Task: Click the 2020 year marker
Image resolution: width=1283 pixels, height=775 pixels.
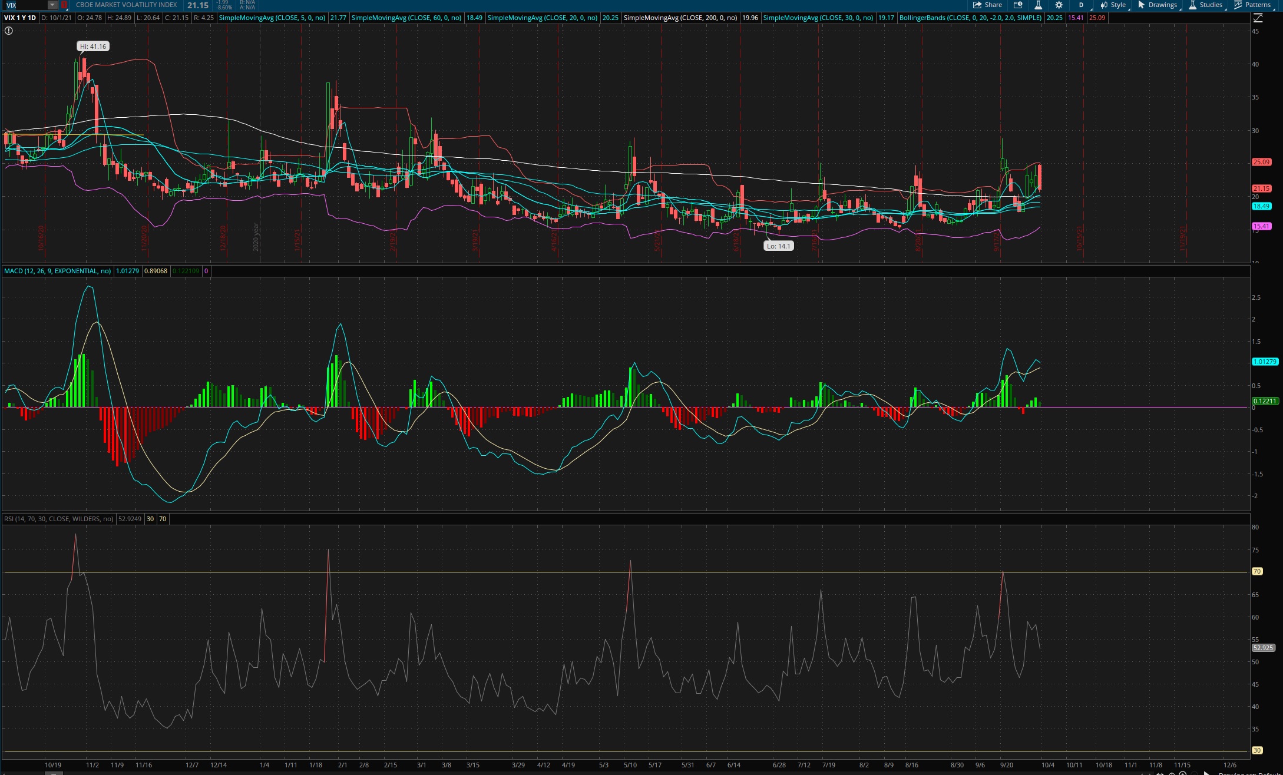Action: pos(256,237)
